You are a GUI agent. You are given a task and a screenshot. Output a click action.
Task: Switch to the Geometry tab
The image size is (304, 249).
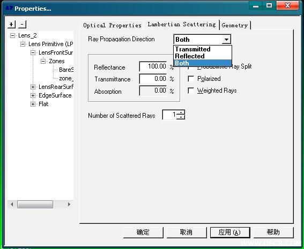(235, 25)
